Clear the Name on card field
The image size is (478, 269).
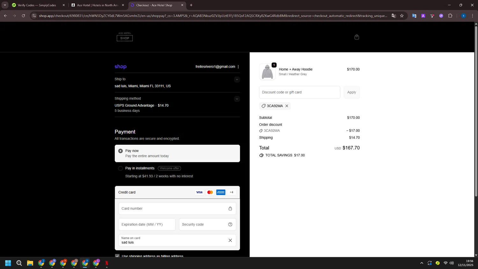[x=230, y=240]
